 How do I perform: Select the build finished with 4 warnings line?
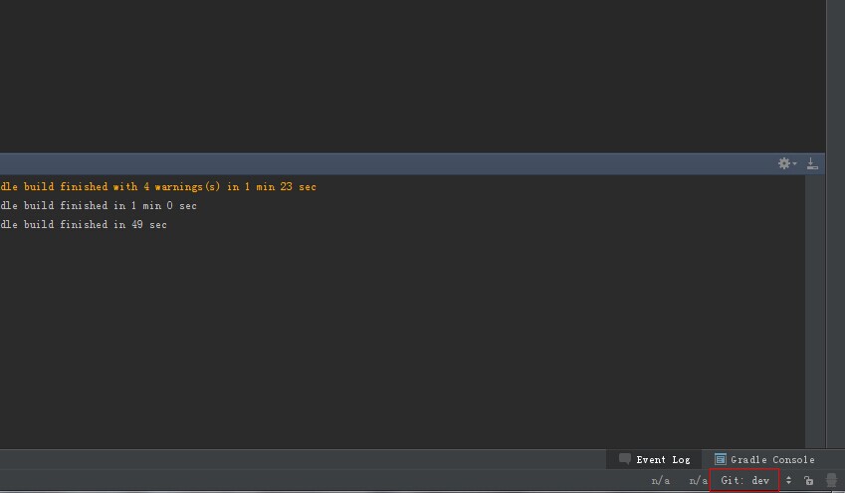158,186
